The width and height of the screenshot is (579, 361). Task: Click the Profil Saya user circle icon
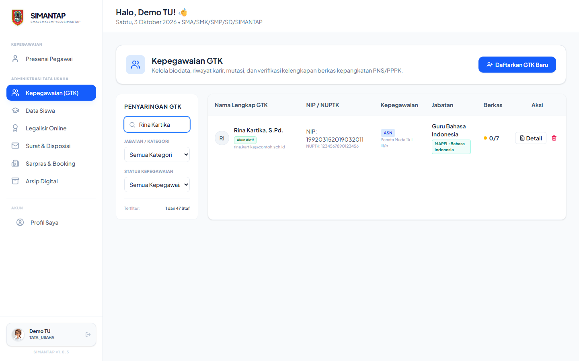coord(20,222)
